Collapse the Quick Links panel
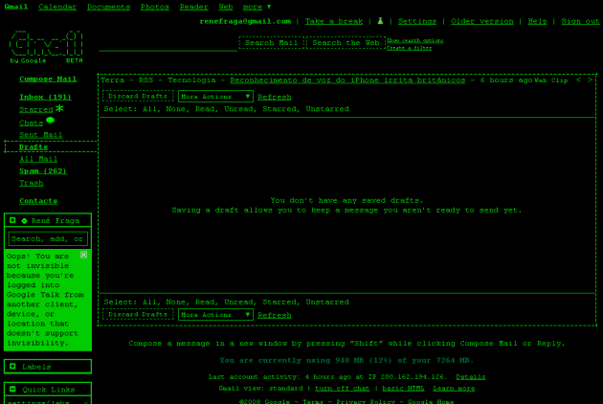603x404 pixels. [x=12, y=389]
